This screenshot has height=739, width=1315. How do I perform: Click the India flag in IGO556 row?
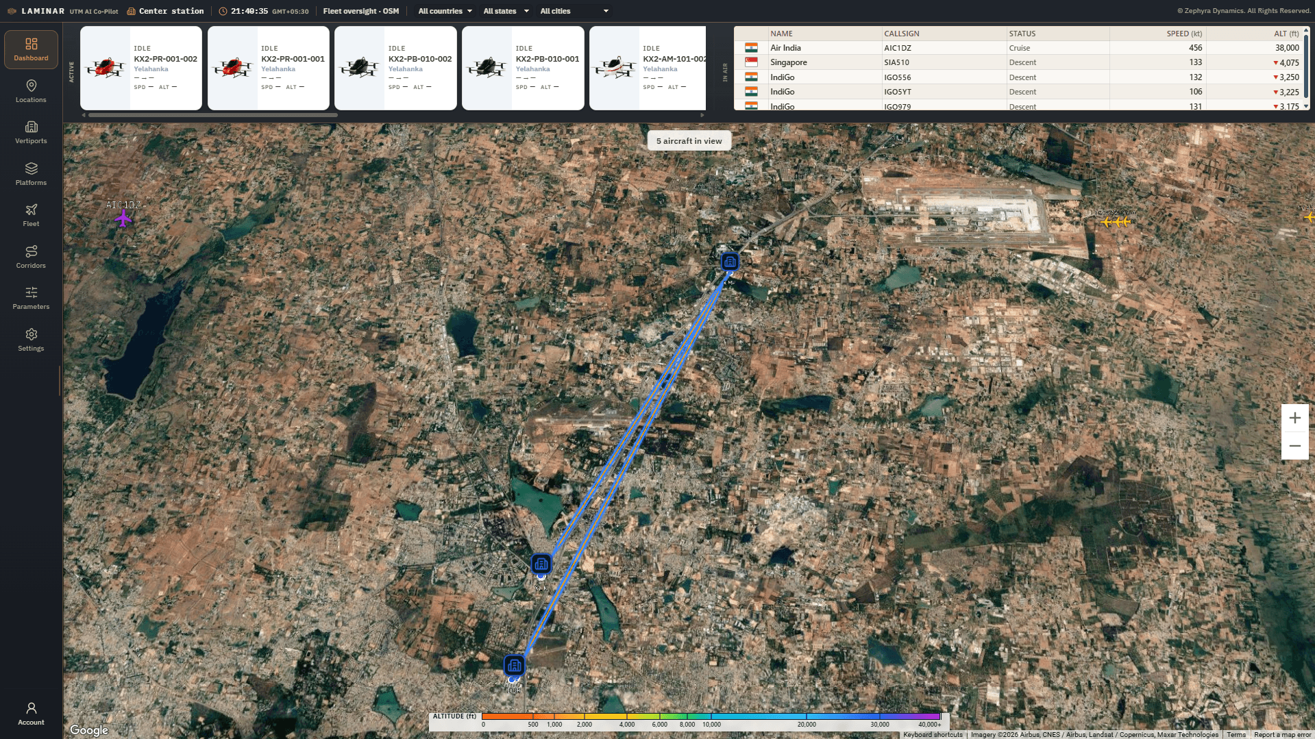coord(751,77)
